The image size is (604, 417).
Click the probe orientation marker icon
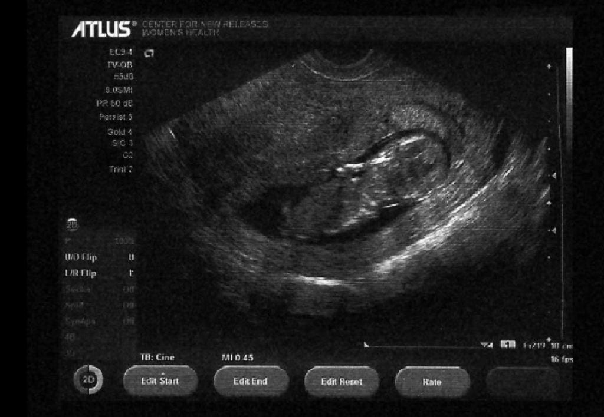pos(149,53)
